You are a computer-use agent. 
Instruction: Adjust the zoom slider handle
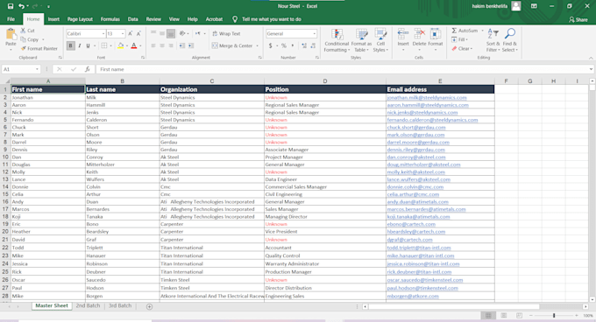tap(554, 316)
